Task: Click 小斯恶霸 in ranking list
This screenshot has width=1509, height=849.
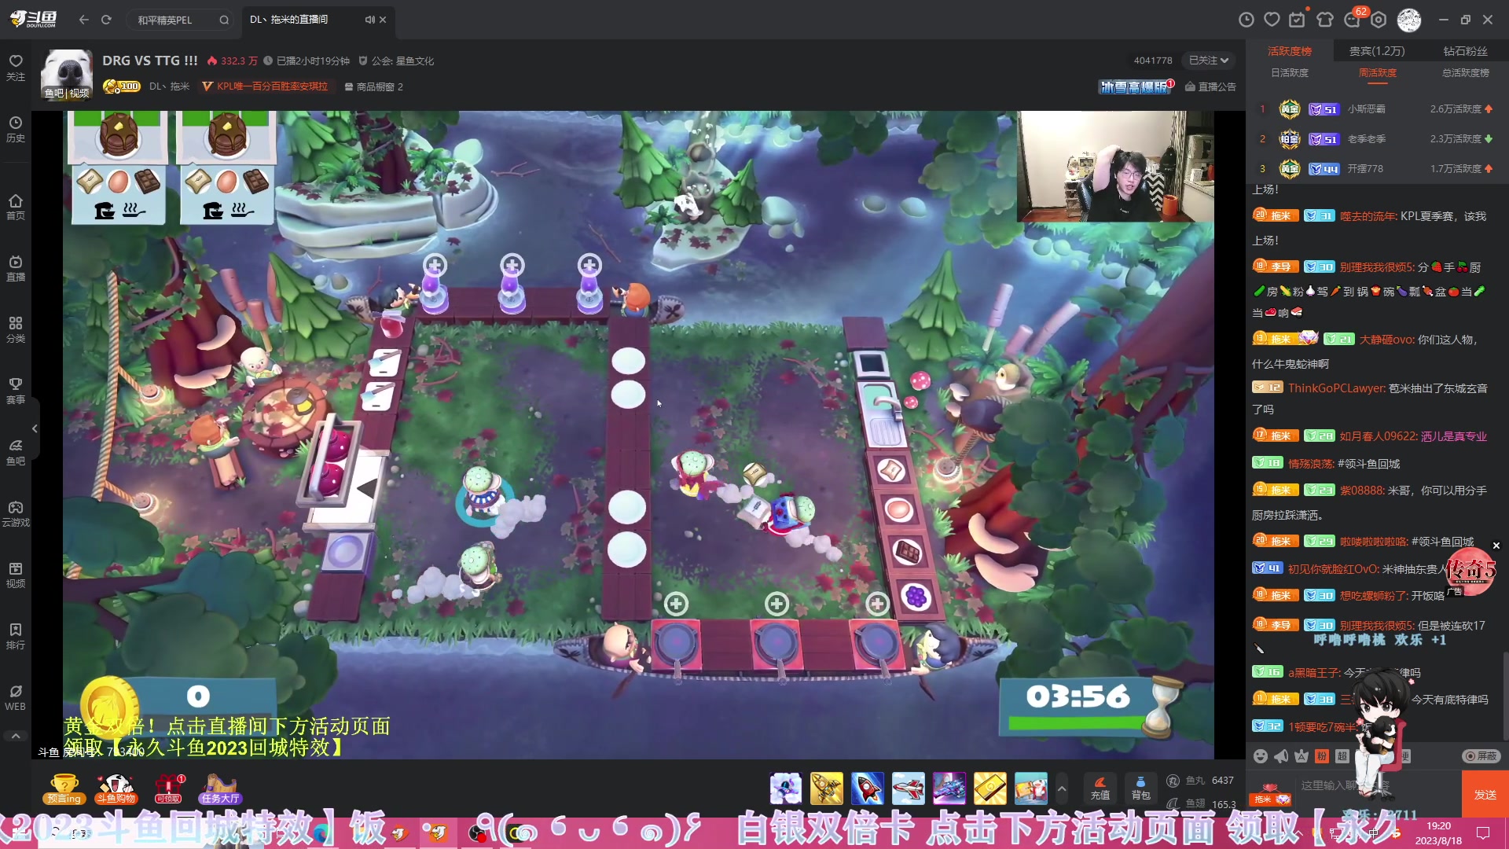Action: pyautogui.click(x=1367, y=109)
